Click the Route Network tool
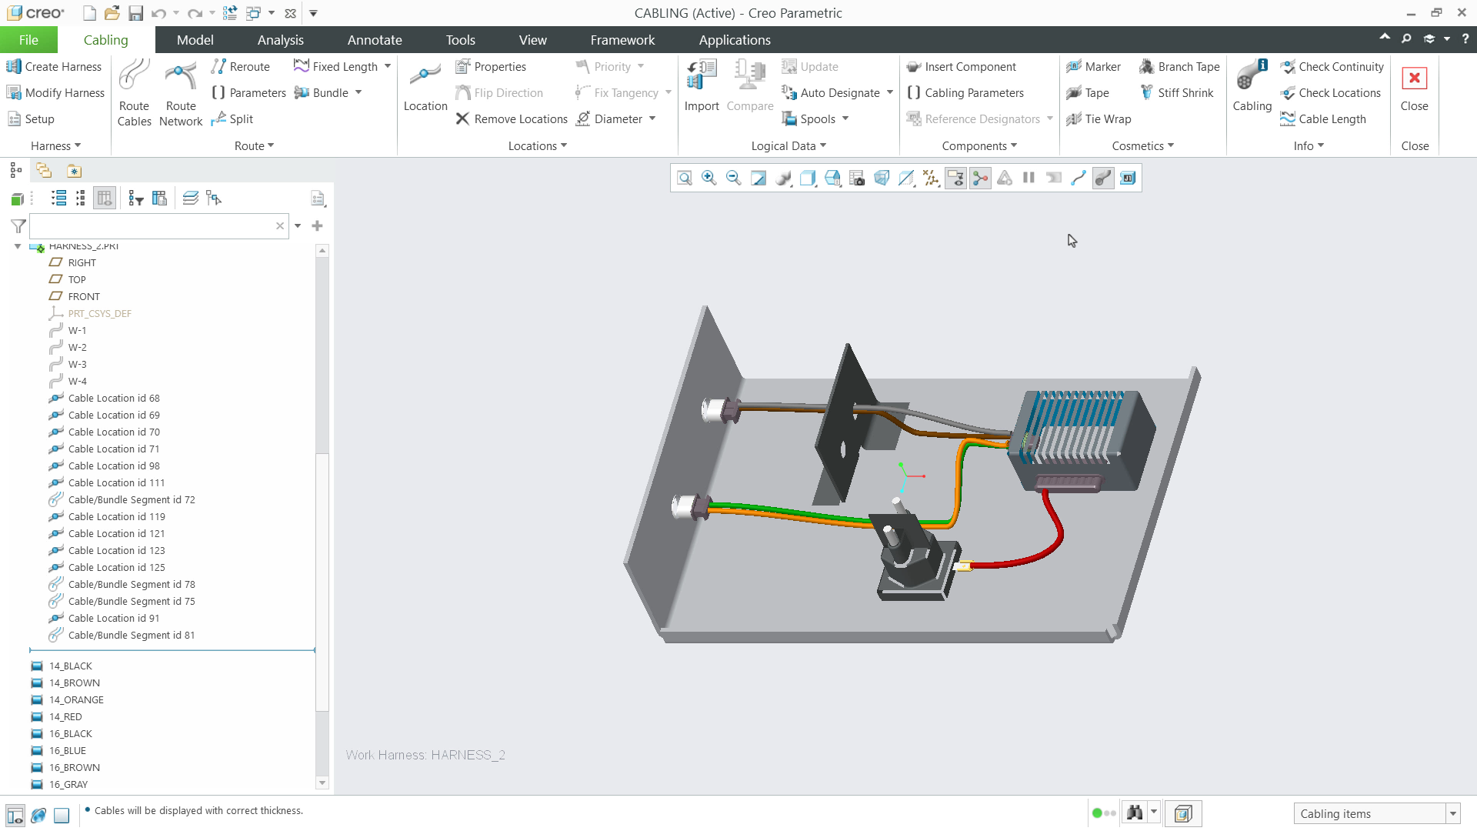This screenshot has width=1477, height=831. [181, 92]
